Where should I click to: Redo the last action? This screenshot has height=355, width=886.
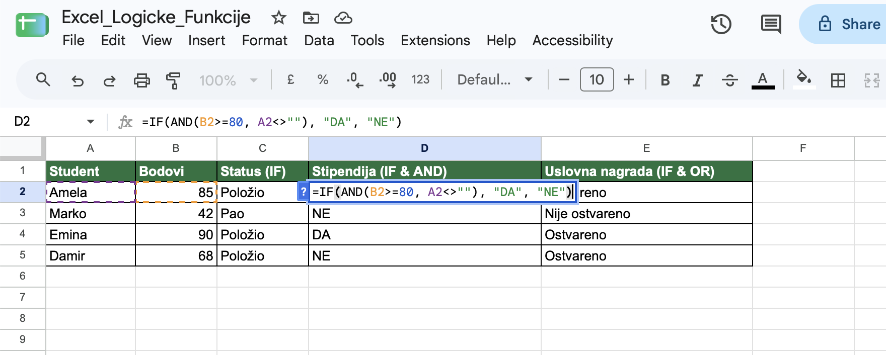coord(109,80)
